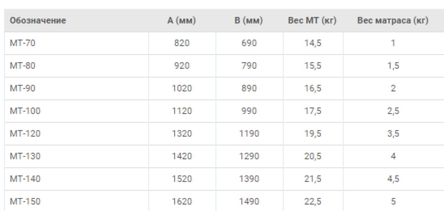Screen dimensions: 444x211
Task: Select the МТ-100 row label
Action: pos(25,111)
